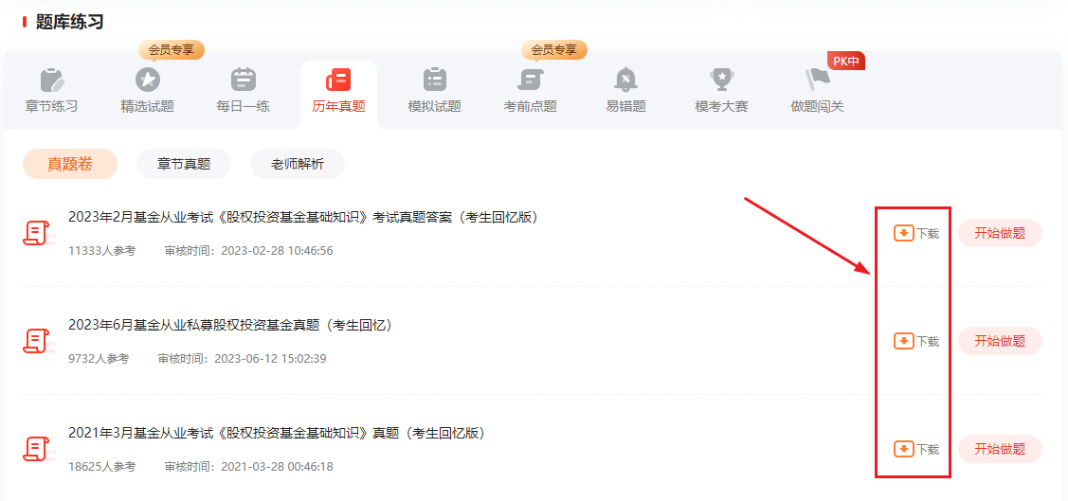Switch to the 考前点题 tab
The image size is (1068, 501).
tap(530, 107)
